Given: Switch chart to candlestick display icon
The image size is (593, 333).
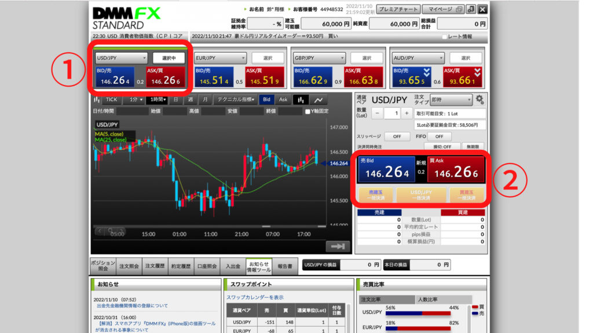Looking at the screenshot, I should (301, 99).
